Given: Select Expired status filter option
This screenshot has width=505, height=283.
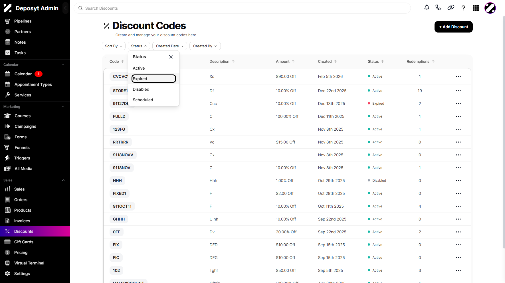Looking at the screenshot, I should (x=154, y=79).
